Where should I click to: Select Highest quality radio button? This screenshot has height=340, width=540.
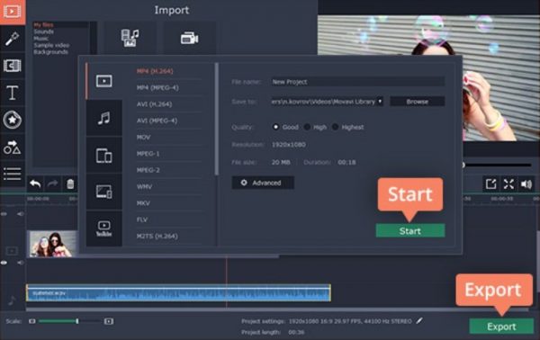pyautogui.click(x=335, y=127)
